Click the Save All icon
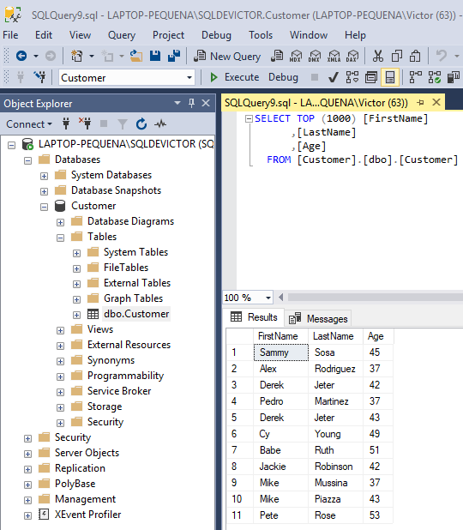This screenshot has width=463, height=530. tap(174, 56)
